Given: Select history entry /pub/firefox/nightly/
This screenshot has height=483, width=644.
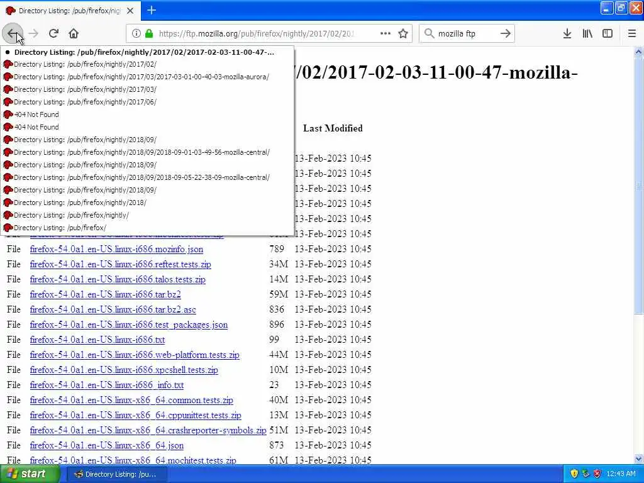Looking at the screenshot, I should point(147,215).
